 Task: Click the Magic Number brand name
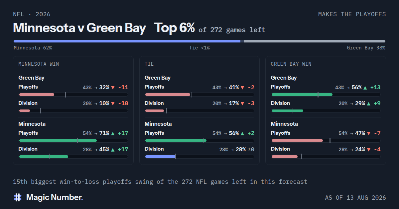click(x=55, y=197)
